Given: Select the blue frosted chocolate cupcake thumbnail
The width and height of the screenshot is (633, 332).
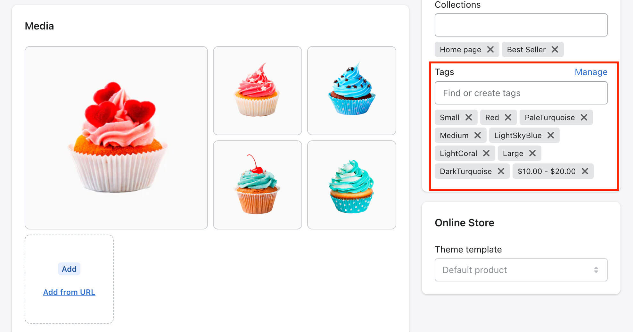Looking at the screenshot, I should tap(352, 91).
